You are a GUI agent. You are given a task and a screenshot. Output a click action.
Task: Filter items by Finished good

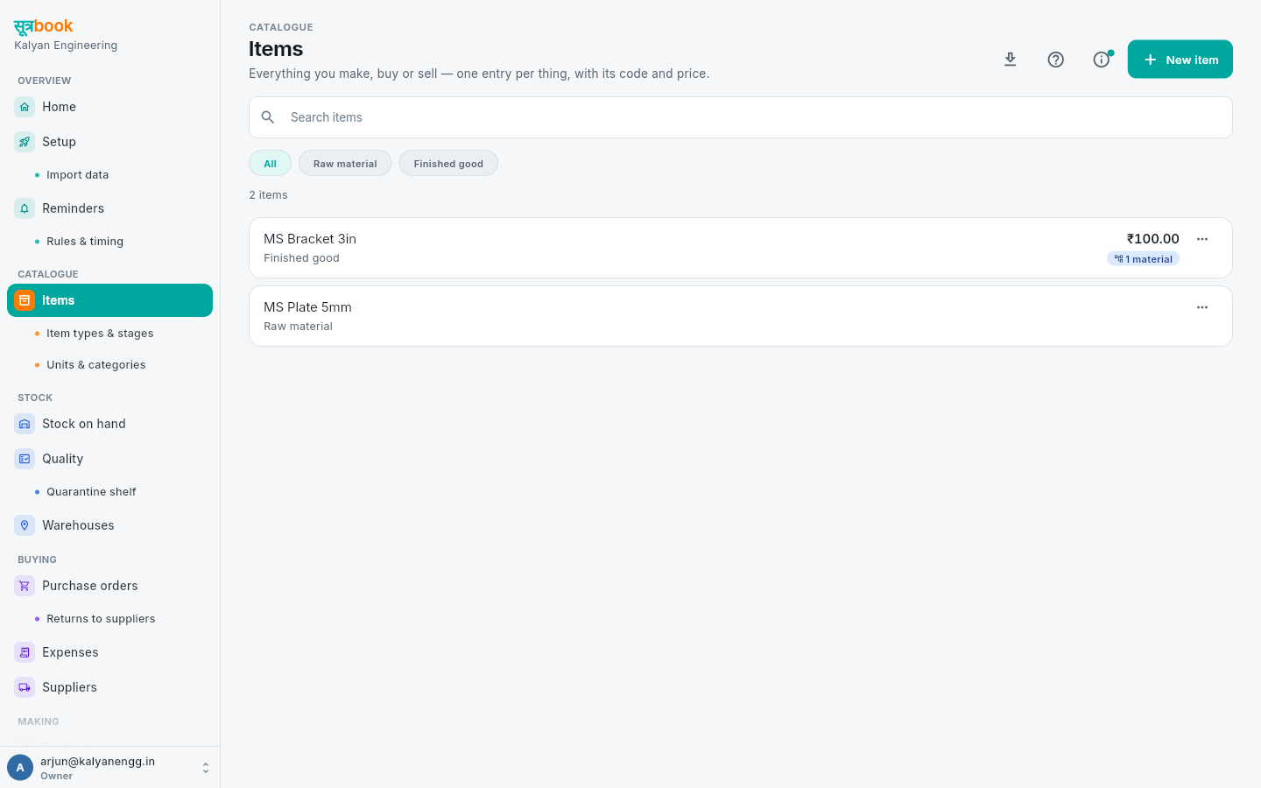(448, 164)
